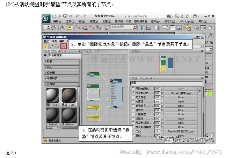Viewport: 232px width, 158px height.
Task: Open the 渲染(R) menu
Action: [155, 21]
